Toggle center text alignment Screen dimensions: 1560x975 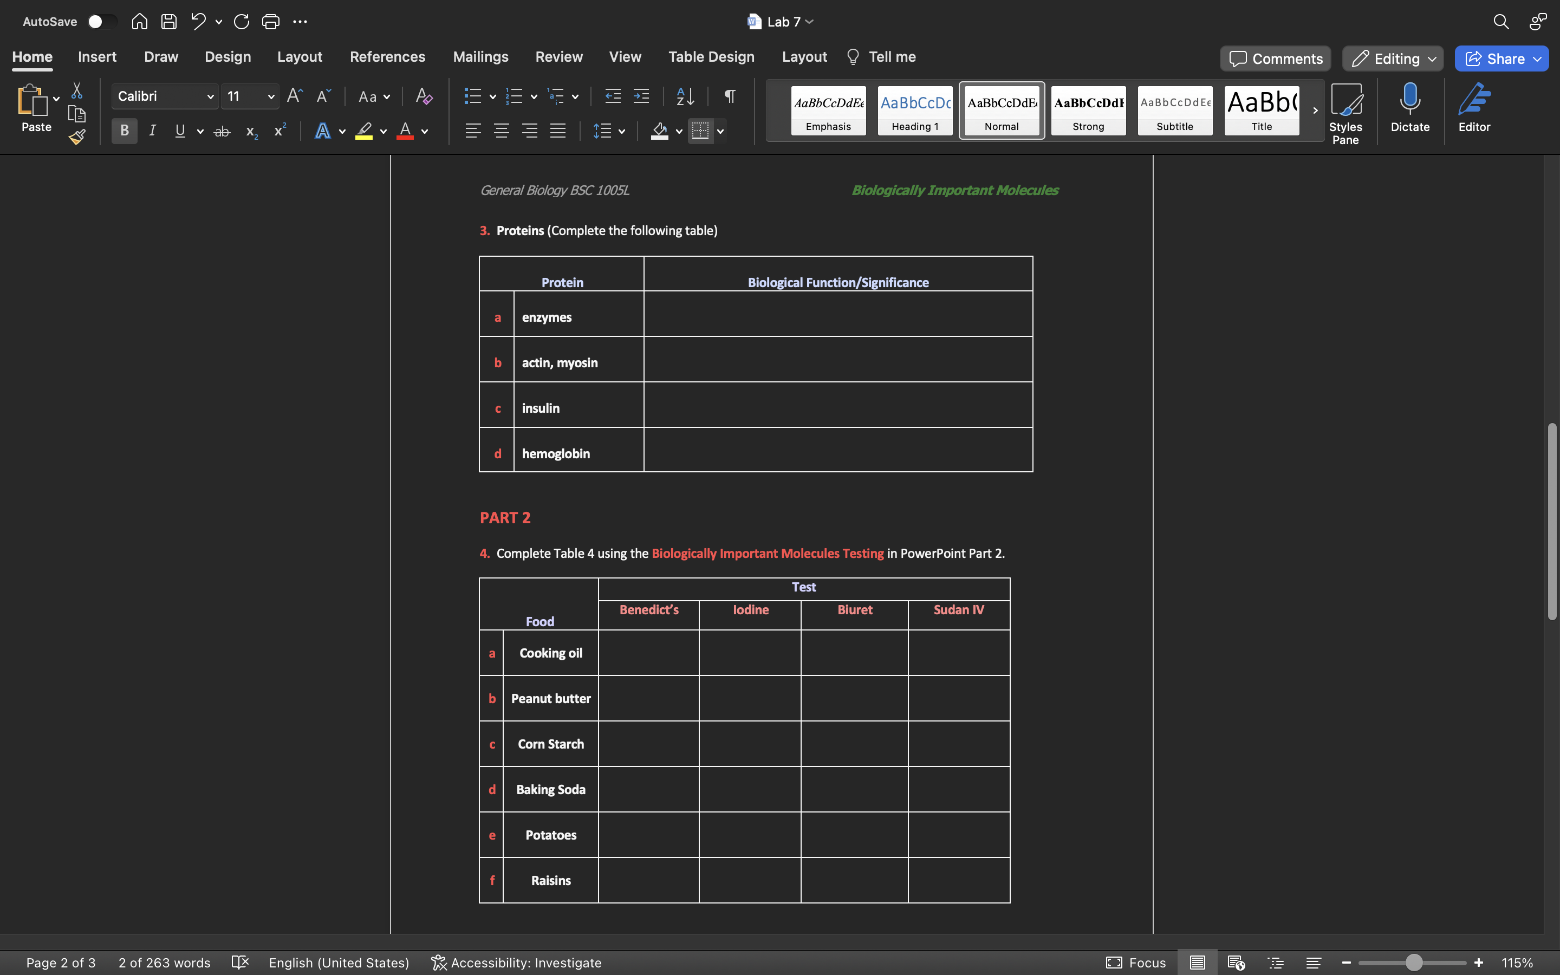502,131
